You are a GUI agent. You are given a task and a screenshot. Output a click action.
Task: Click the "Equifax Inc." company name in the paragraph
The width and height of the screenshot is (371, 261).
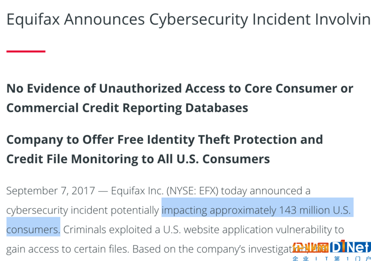tap(137, 191)
